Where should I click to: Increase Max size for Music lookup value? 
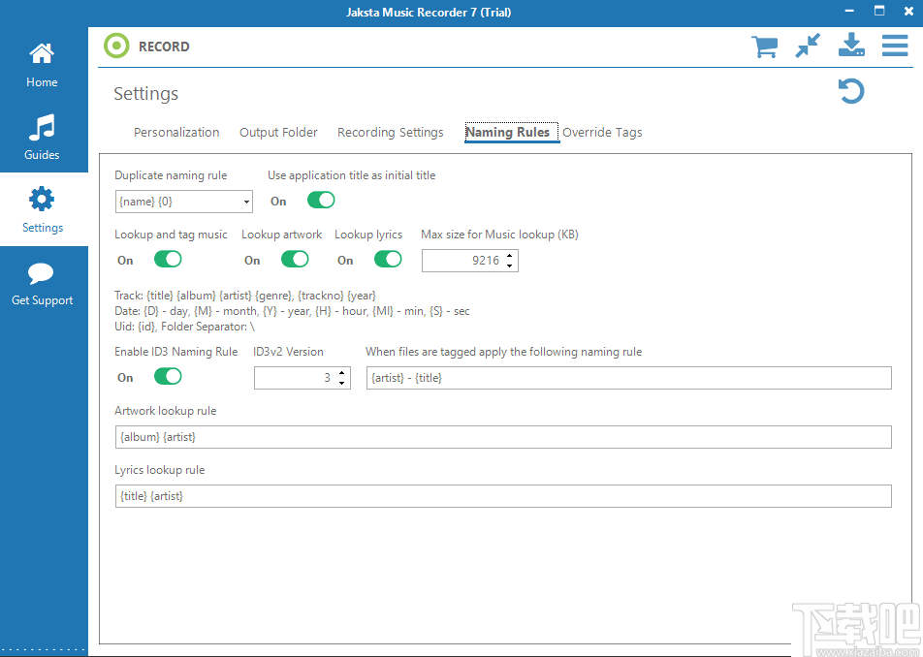coord(511,256)
